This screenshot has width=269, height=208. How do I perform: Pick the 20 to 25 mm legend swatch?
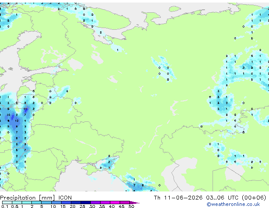[x=76, y=202]
